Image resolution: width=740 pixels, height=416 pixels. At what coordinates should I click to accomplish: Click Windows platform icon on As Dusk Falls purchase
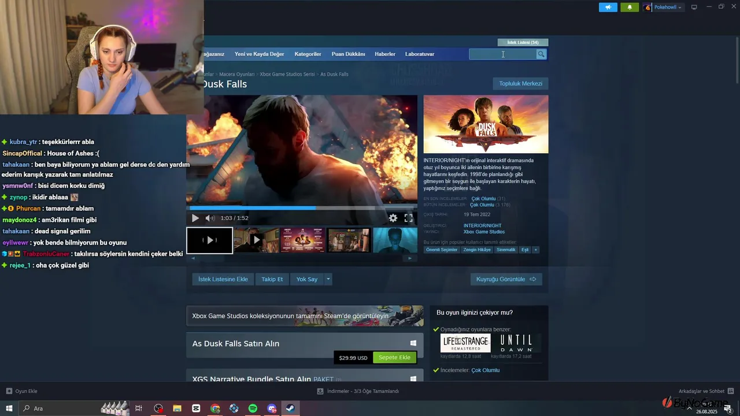point(413,343)
